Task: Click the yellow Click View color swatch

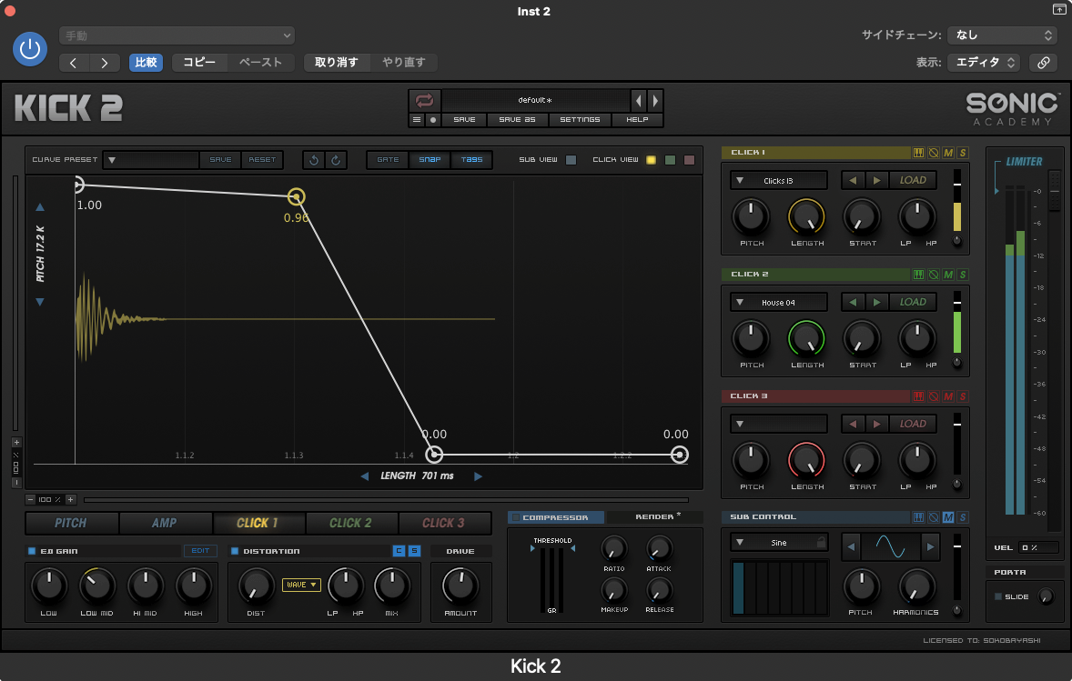Action: click(x=651, y=160)
